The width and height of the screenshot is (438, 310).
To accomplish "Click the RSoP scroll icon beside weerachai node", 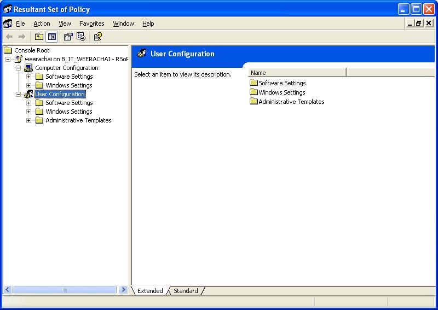I will click(19, 59).
